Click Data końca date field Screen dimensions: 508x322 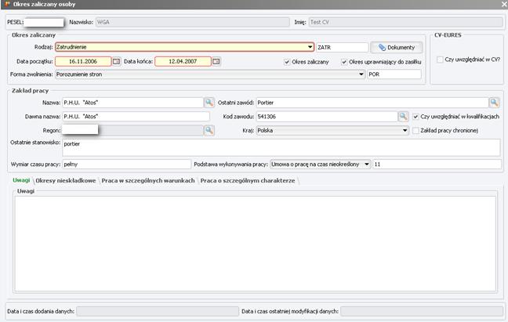tap(183, 61)
